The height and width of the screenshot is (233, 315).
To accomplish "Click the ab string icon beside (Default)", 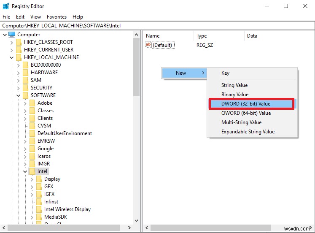I will tap(148, 45).
